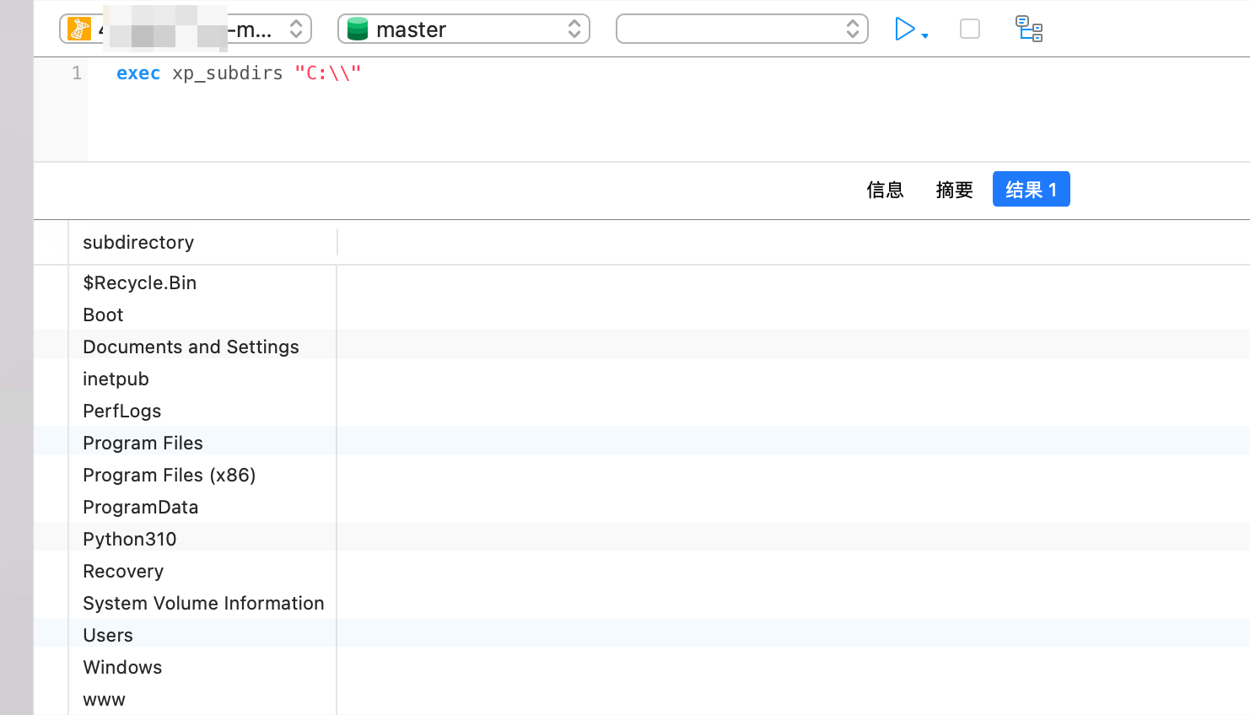Click the green master database icon
The width and height of the screenshot is (1250, 715).
tap(358, 30)
